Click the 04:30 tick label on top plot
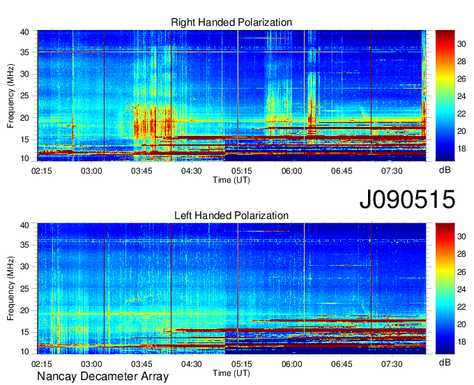The width and height of the screenshot is (474, 385). tap(192, 171)
